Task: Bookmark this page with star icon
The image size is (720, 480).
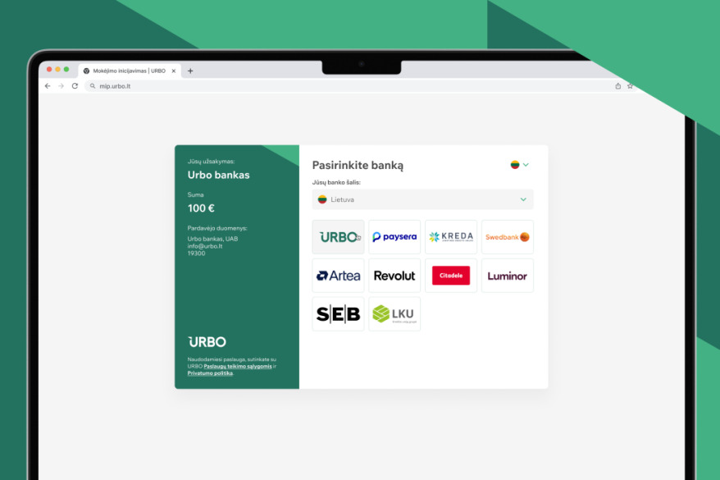Action: pos(630,86)
